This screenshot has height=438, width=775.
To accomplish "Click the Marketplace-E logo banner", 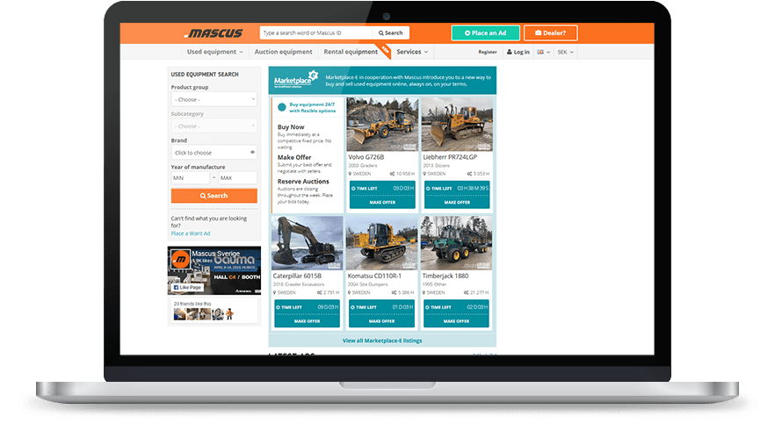I will point(295,81).
